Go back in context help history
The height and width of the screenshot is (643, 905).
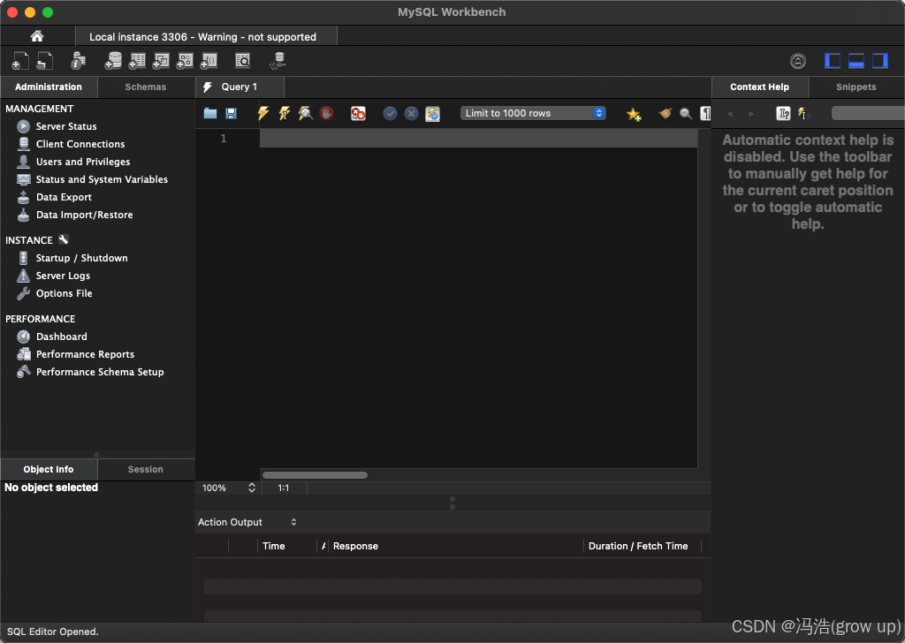click(730, 114)
